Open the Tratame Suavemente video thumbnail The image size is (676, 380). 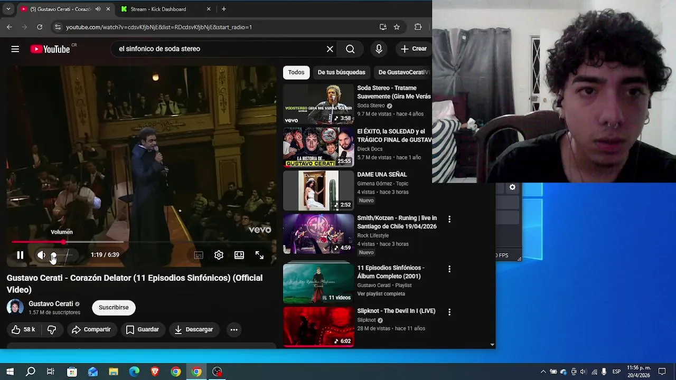point(318,104)
